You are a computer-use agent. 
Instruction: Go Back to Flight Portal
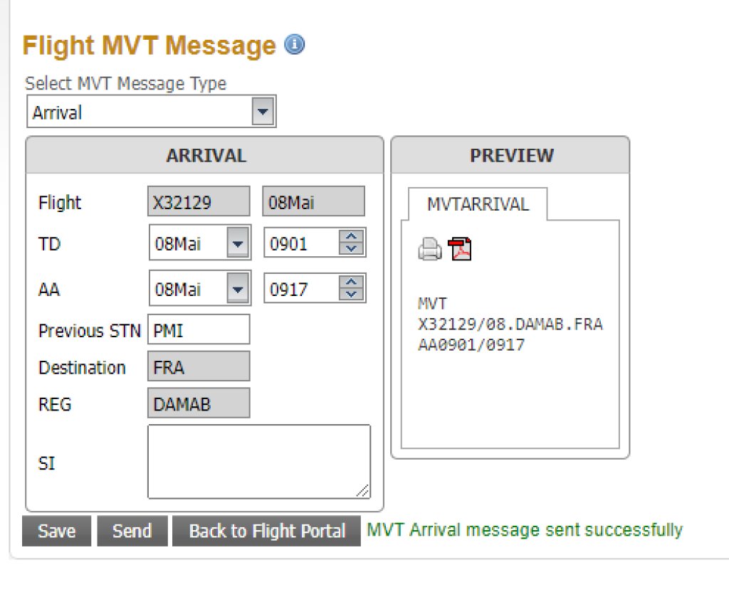click(267, 531)
